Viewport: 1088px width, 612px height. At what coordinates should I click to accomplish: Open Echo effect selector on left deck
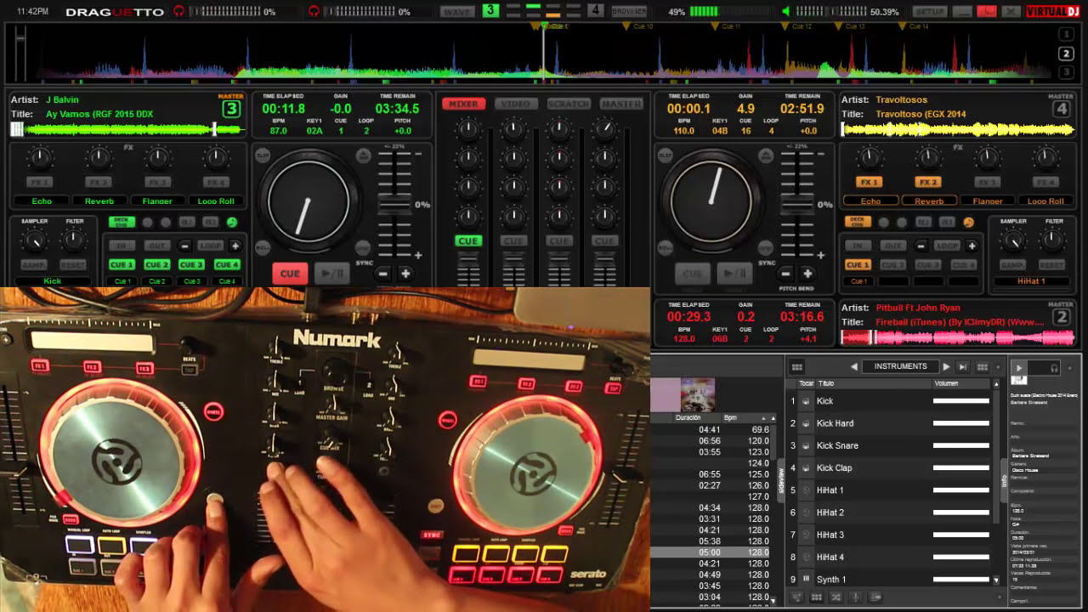42,201
